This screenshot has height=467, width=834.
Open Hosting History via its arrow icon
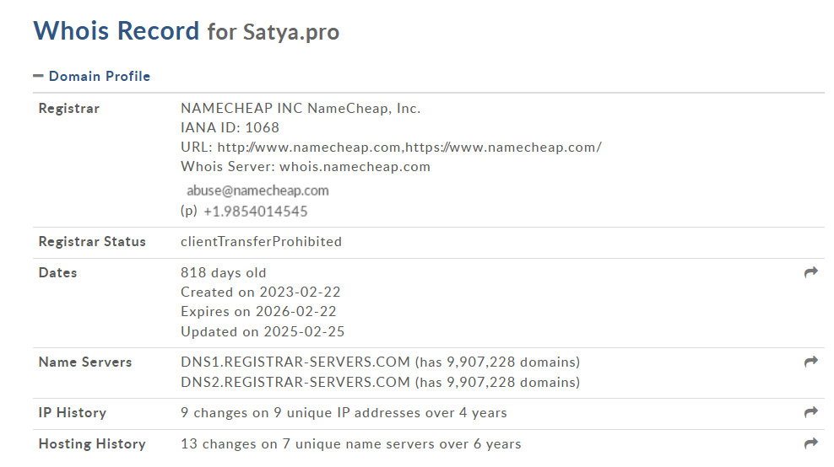(x=810, y=443)
